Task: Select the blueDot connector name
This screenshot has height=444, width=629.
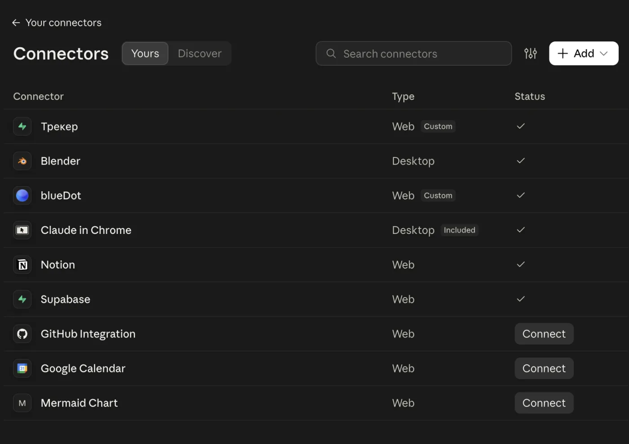Action: (61, 196)
